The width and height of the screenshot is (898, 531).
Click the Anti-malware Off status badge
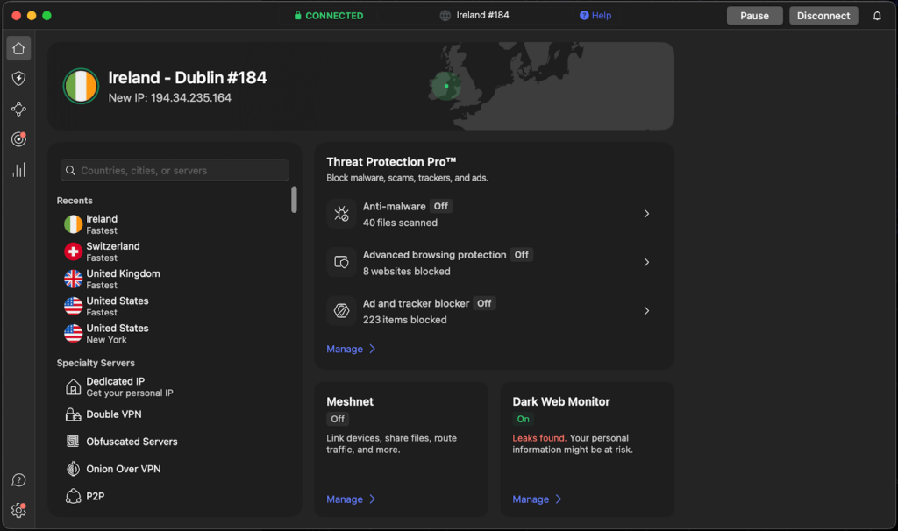point(441,206)
